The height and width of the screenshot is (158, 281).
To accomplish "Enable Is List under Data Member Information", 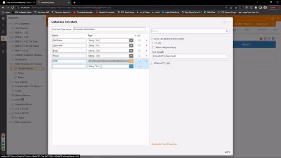I will 154,43.
